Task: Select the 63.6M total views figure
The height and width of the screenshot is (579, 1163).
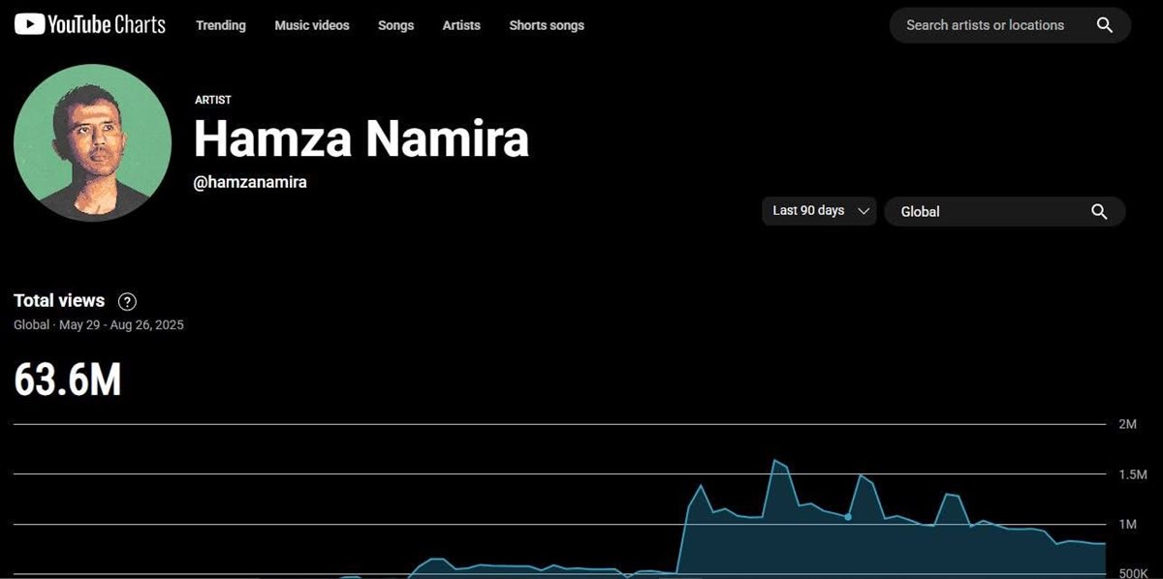Action: [x=68, y=381]
